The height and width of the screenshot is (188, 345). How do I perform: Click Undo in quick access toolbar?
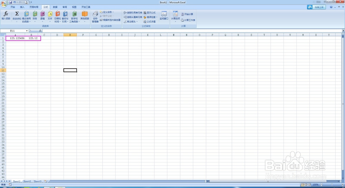(x=14, y=2)
